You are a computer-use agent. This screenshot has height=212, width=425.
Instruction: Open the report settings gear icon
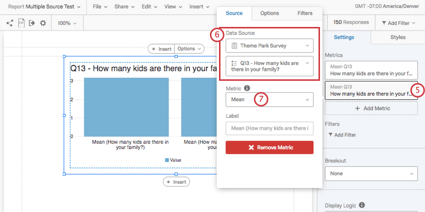[43, 23]
